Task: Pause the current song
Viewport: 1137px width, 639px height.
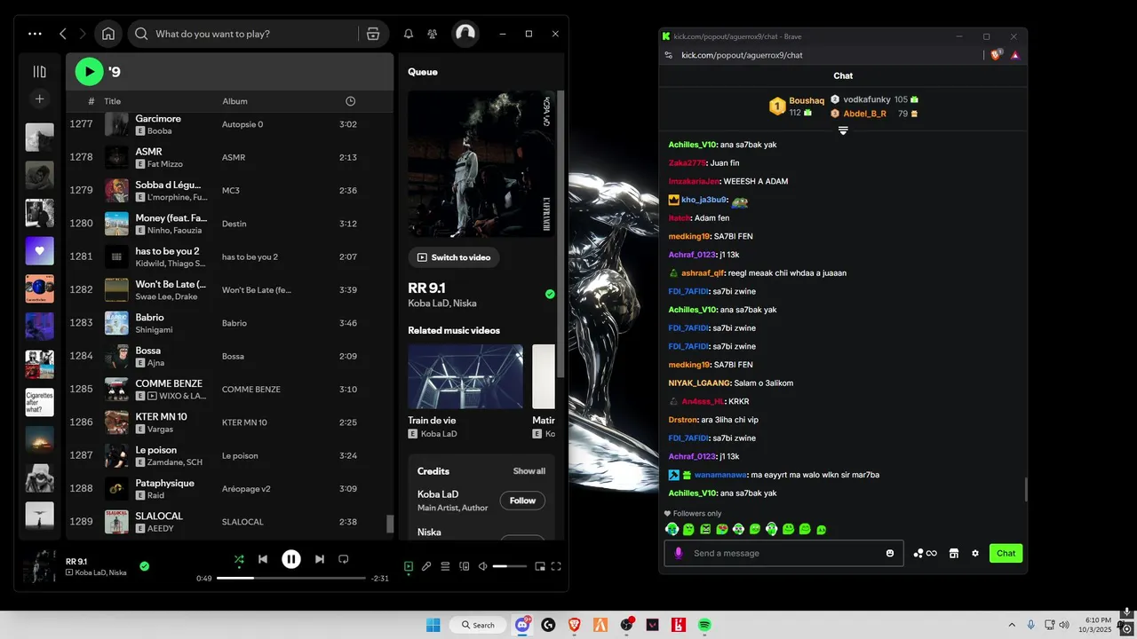Action: pos(291,559)
